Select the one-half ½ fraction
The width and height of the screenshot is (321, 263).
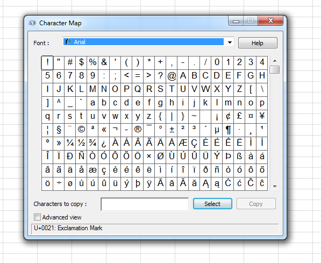81,143
